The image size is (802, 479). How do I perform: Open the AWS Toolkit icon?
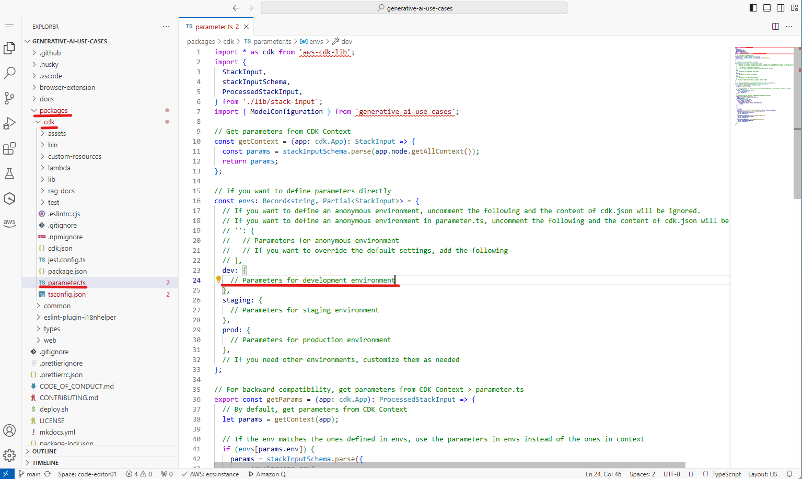[x=9, y=223]
